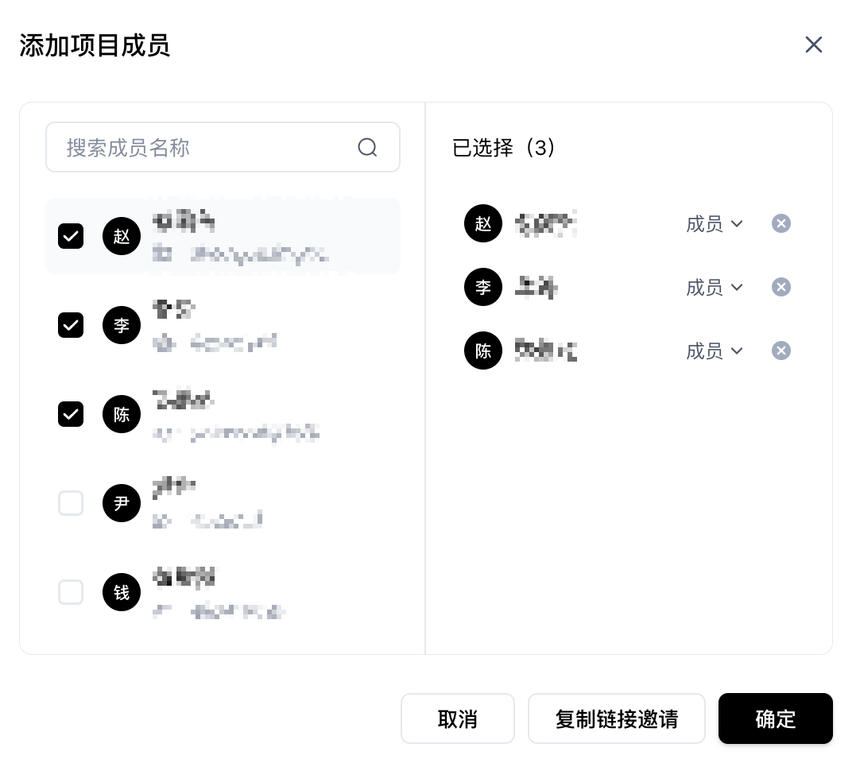The width and height of the screenshot is (860, 763).
Task: Uncheck the checkbox for member 李
Action: point(71,325)
